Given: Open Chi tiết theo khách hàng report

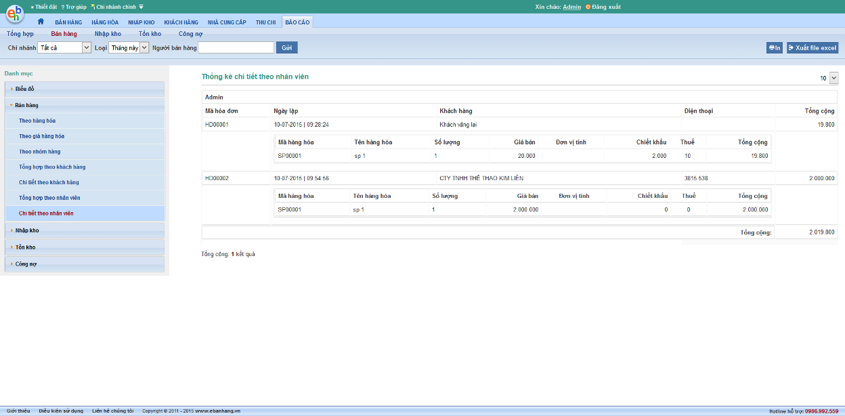Looking at the screenshot, I should [x=49, y=182].
